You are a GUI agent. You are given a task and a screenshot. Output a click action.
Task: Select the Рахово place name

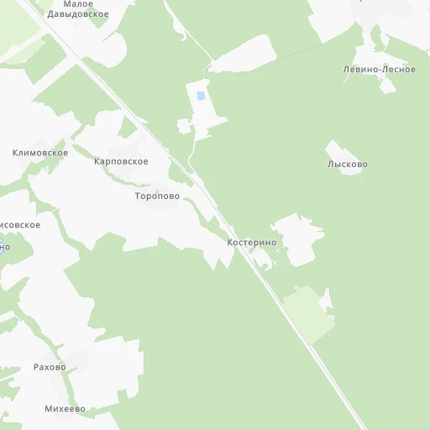[50, 367]
